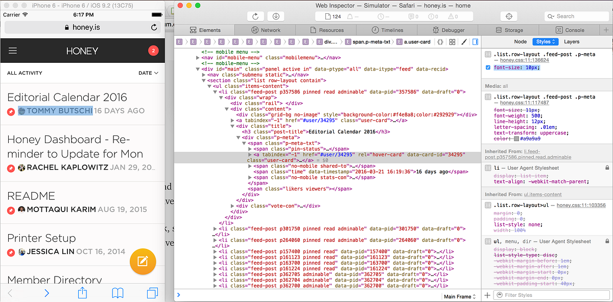Click the #a9a9a9 color swatch

tap(517, 139)
